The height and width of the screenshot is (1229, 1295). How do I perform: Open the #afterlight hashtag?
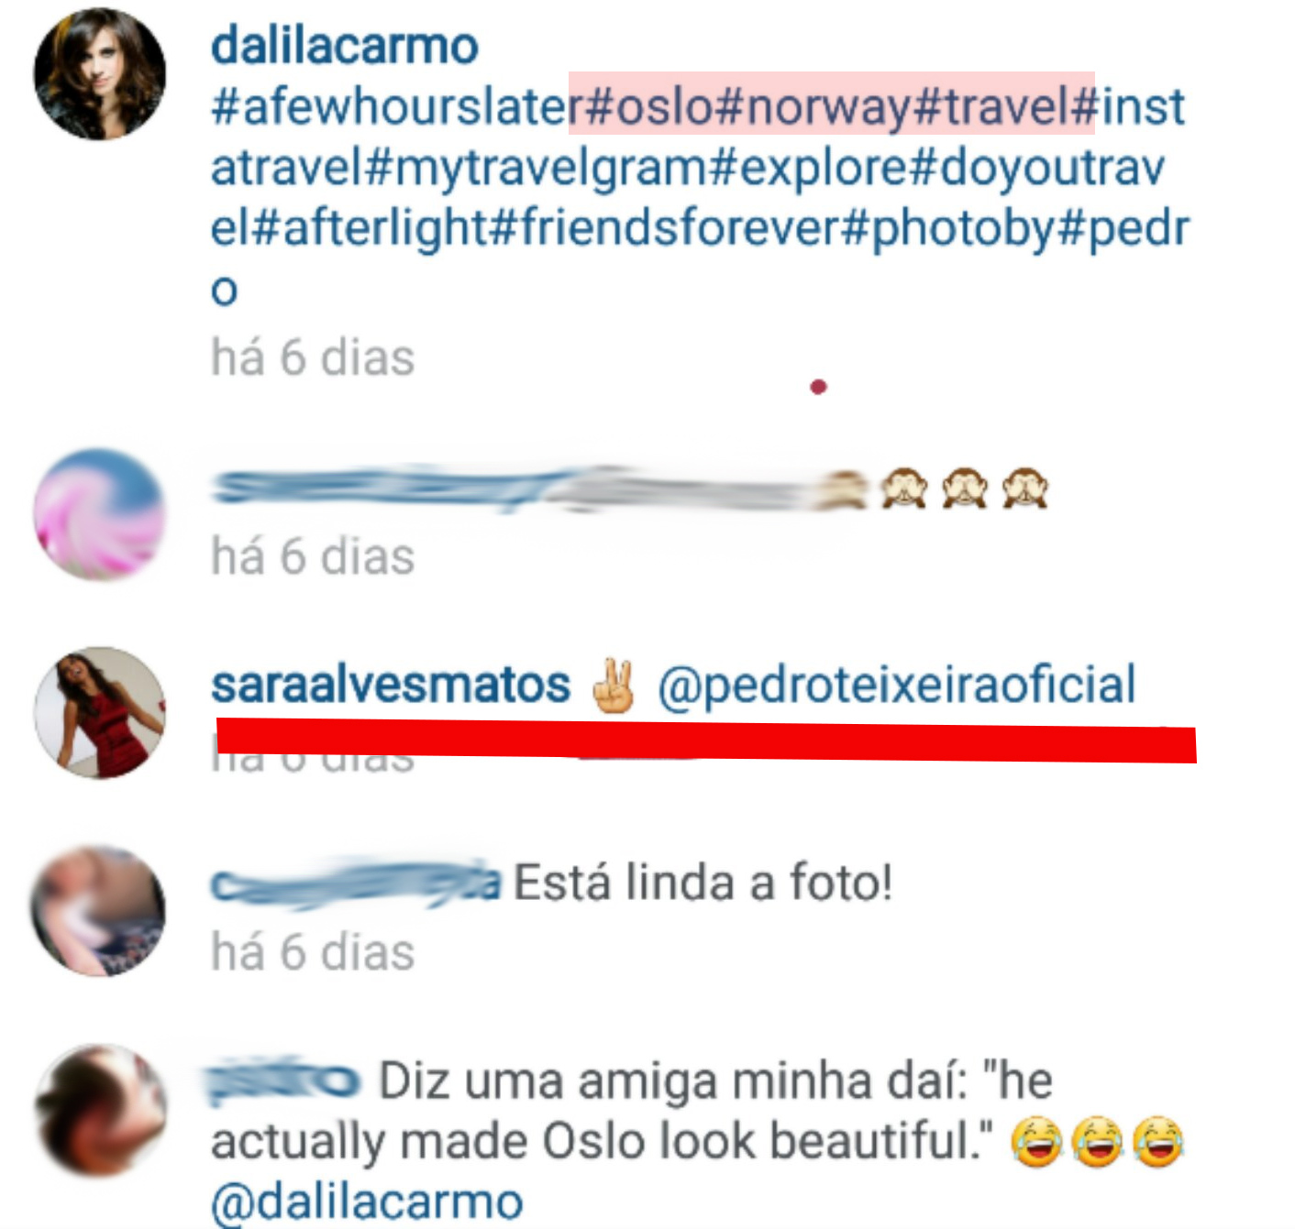pyautogui.click(x=368, y=228)
